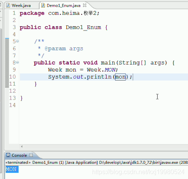Screen dimensions: 188x179
Task: Select the Console view tab
Action: [19, 155]
